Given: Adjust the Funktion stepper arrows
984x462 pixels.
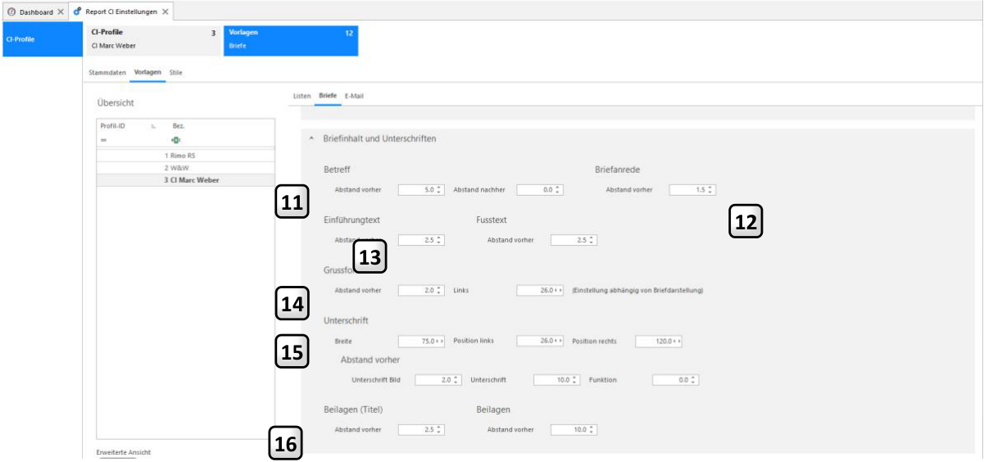Looking at the screenshot, I should (694, 380).
